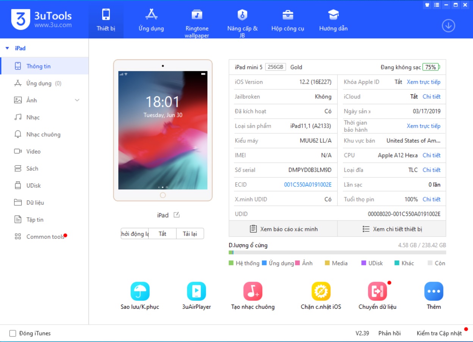Image resolution: width=473 pixels, height=342 pixels.
Task: Open Chuyển dữ liệu transfer tool
Action: (377, 292)
